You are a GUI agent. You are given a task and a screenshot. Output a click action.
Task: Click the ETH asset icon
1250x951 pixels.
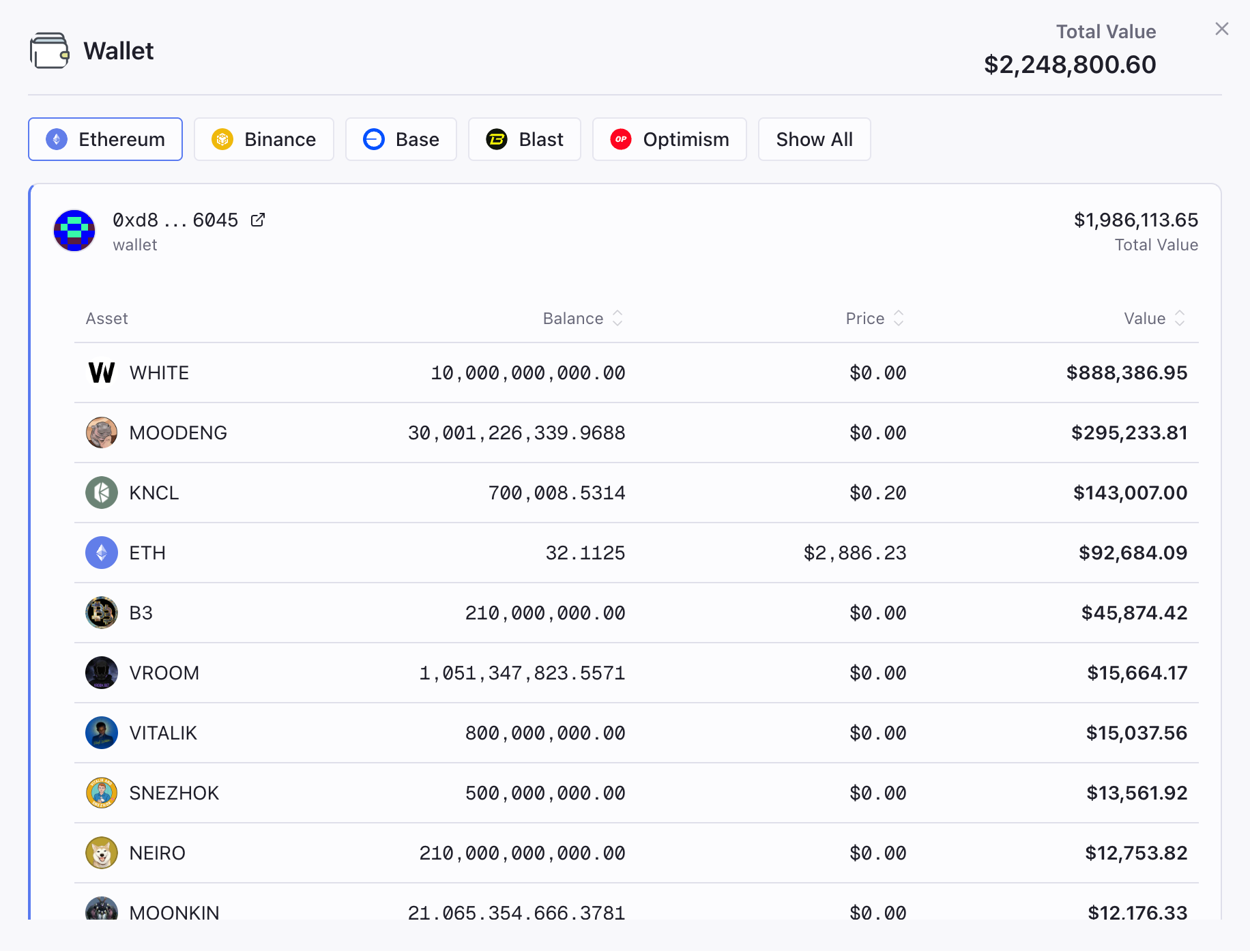(102, 553)
